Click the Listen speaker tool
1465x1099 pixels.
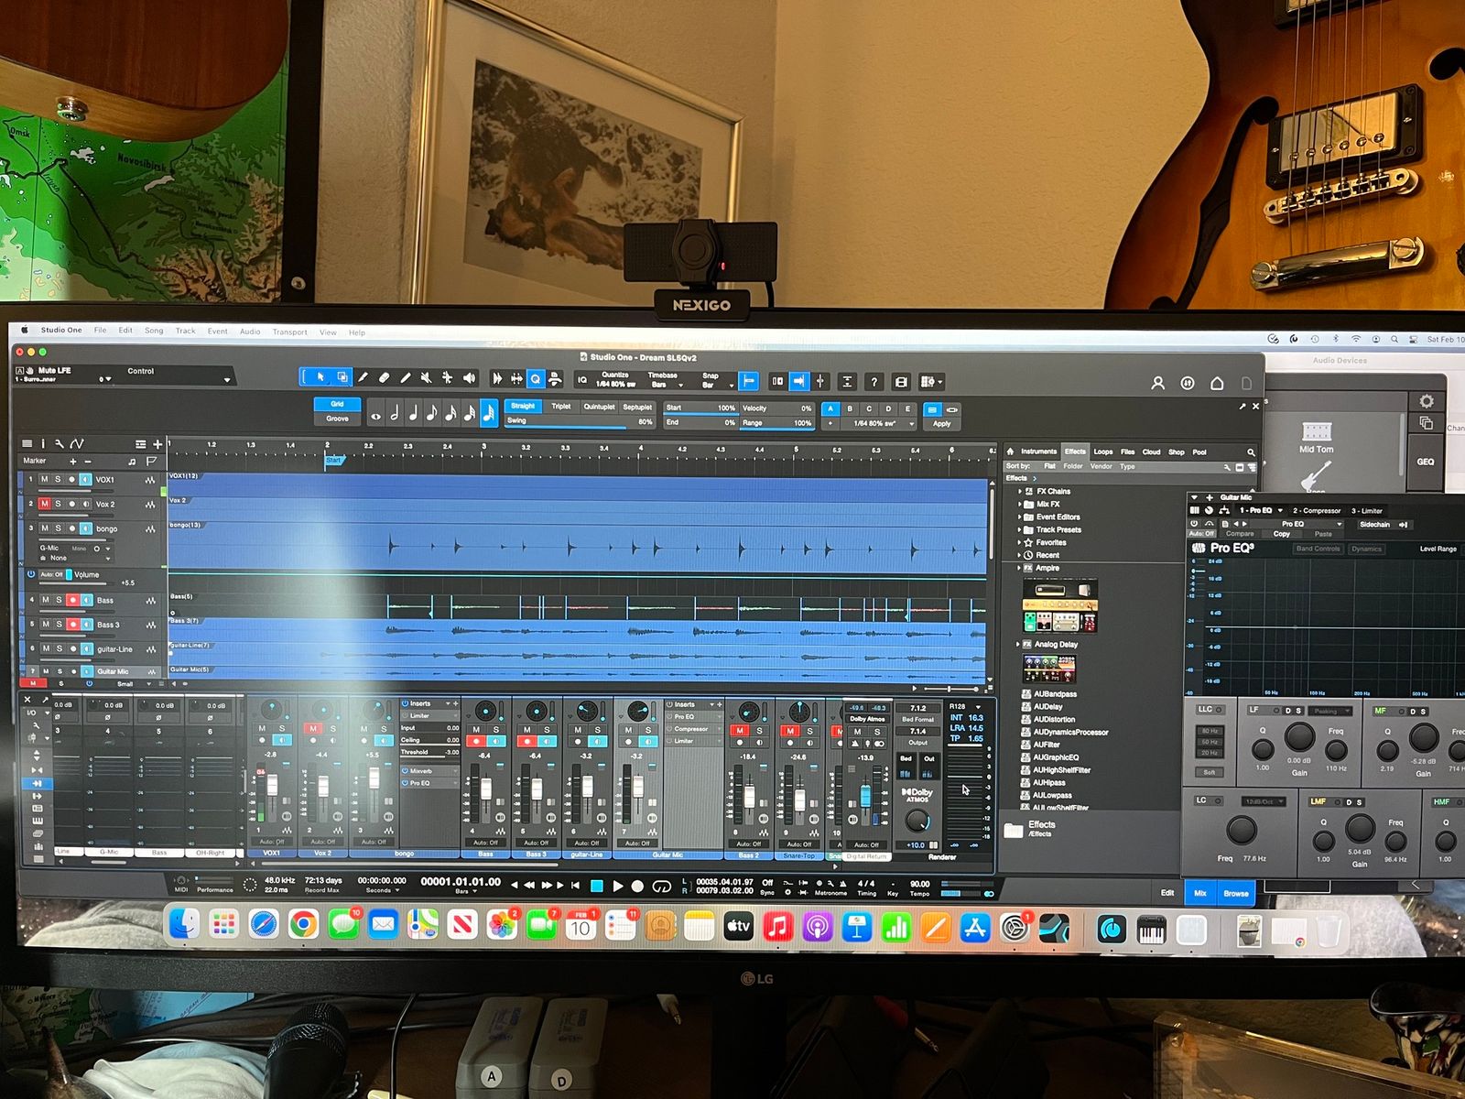click(x=469, y=377)
